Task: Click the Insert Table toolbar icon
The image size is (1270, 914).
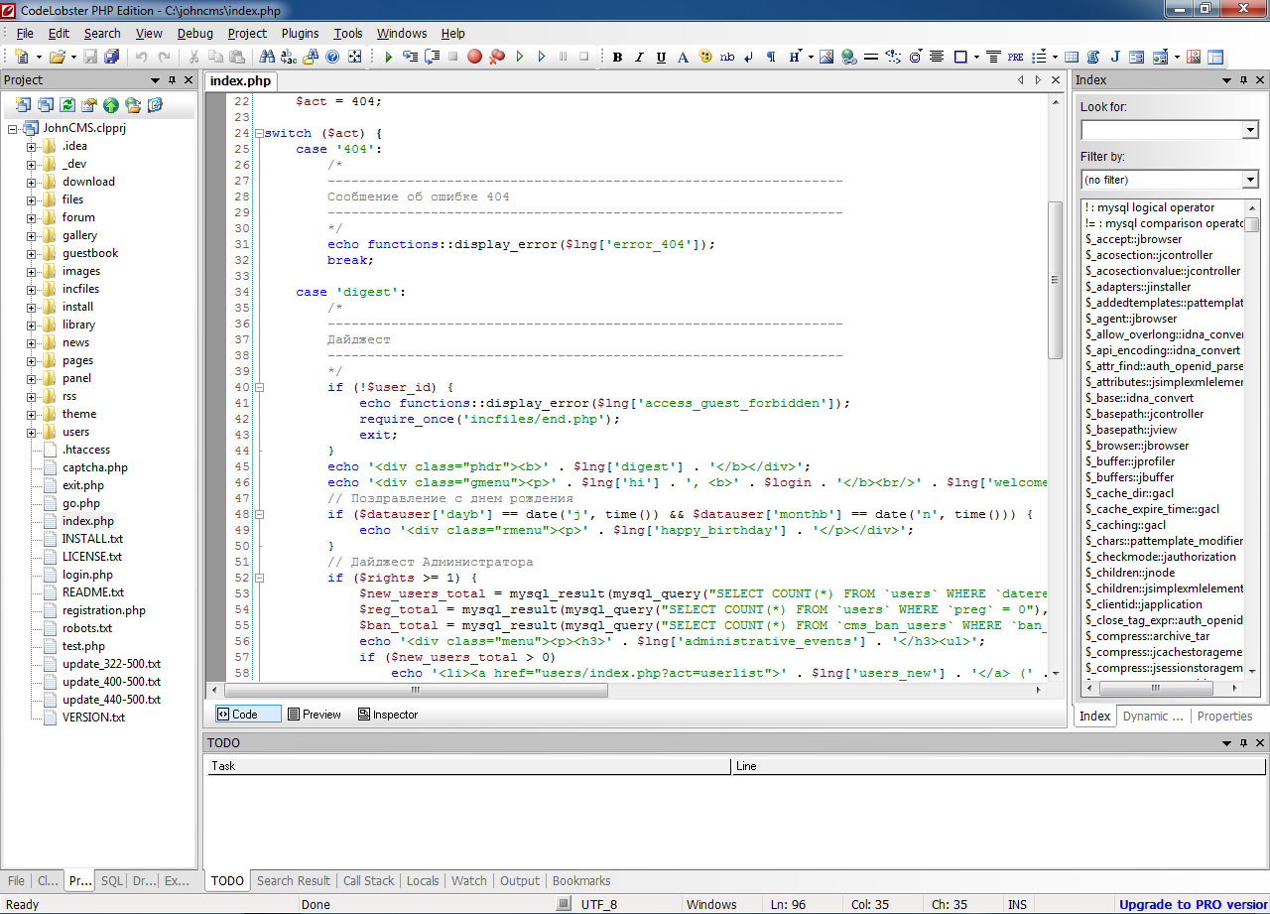Action: tap(1072, 58)
